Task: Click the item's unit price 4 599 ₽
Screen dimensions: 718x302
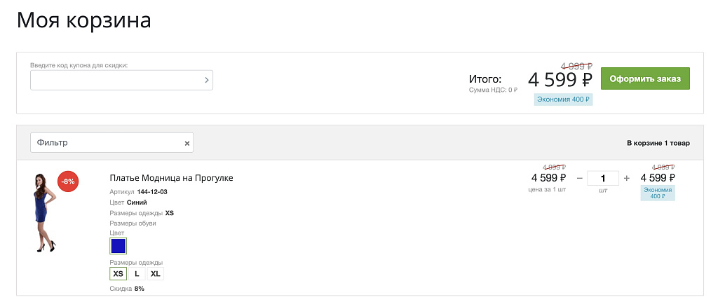Action: pos(548,178)
